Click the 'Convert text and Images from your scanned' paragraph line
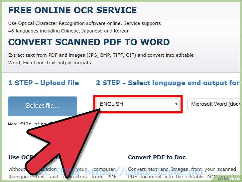242x182 pixels. pos(182,169)
